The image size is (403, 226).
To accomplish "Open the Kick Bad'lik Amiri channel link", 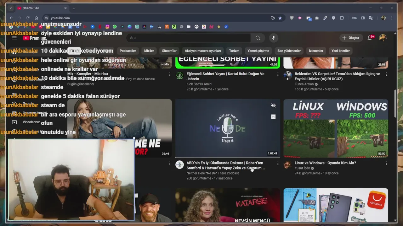I will [199, 84].
